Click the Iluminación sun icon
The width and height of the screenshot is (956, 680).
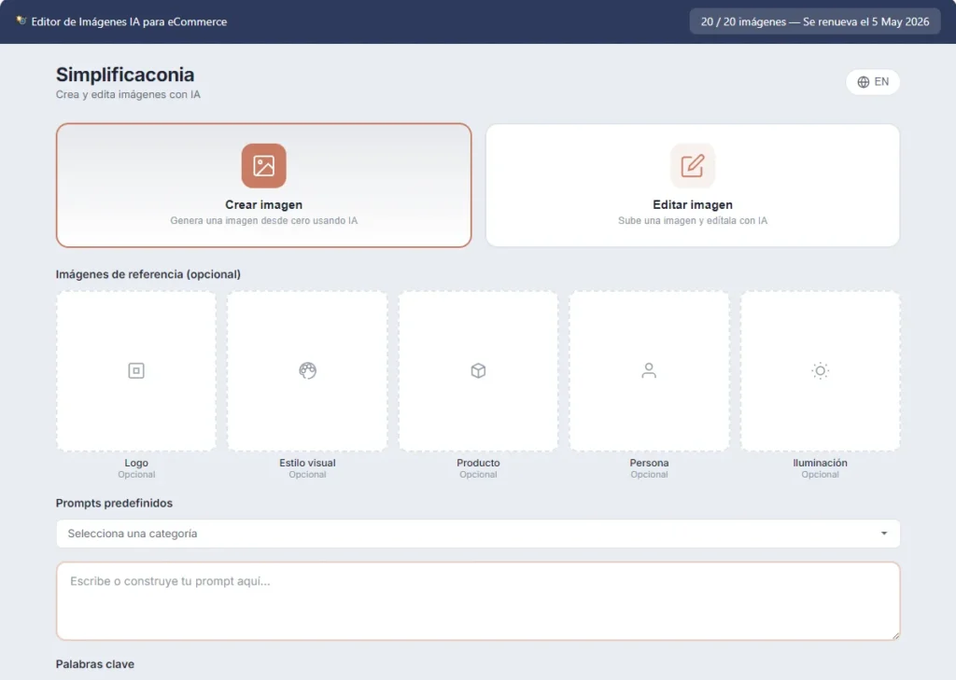tap(820, 371)
